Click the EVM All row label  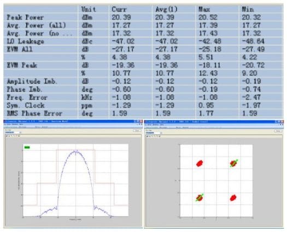(19, 49)
